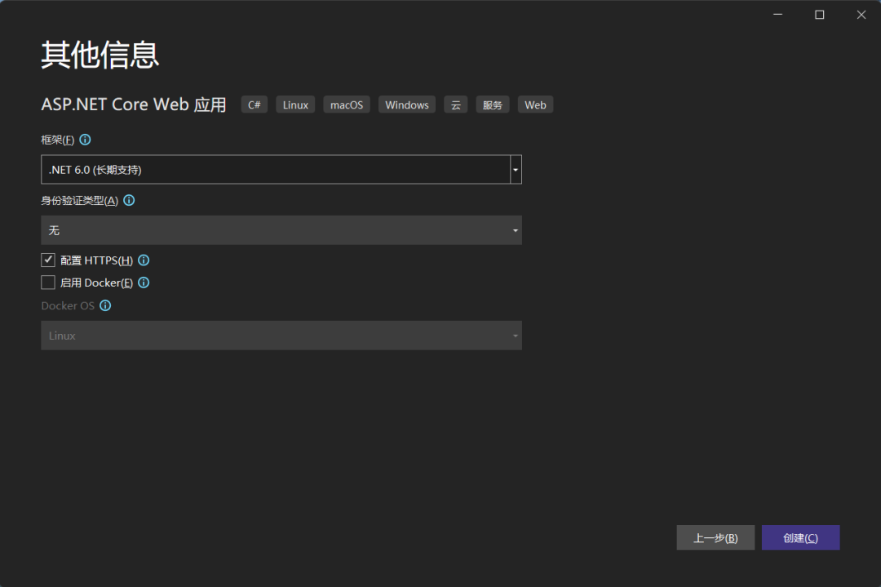The width and height of the screenshot is (881, 587).
Task: Click the disabled Docker OS Linux dropdown
Action: click(x=281, y=336)
